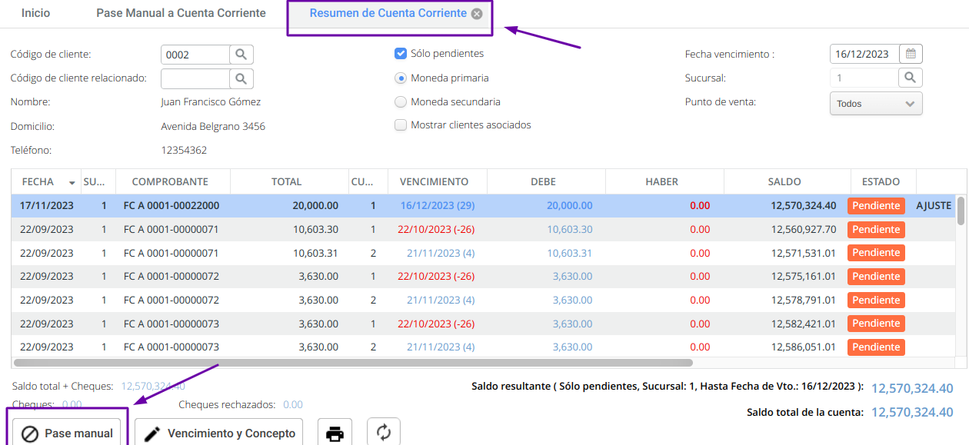Sort by the ESTADO column header
The width and height of the screenshot is (969, 445).
881,182
